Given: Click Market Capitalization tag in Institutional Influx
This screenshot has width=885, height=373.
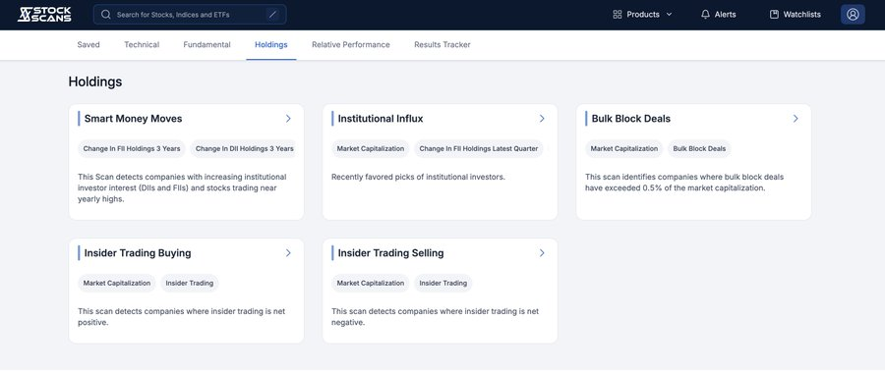Looking at the screenshot, I should pyautogui.click(x=371, y=149).
